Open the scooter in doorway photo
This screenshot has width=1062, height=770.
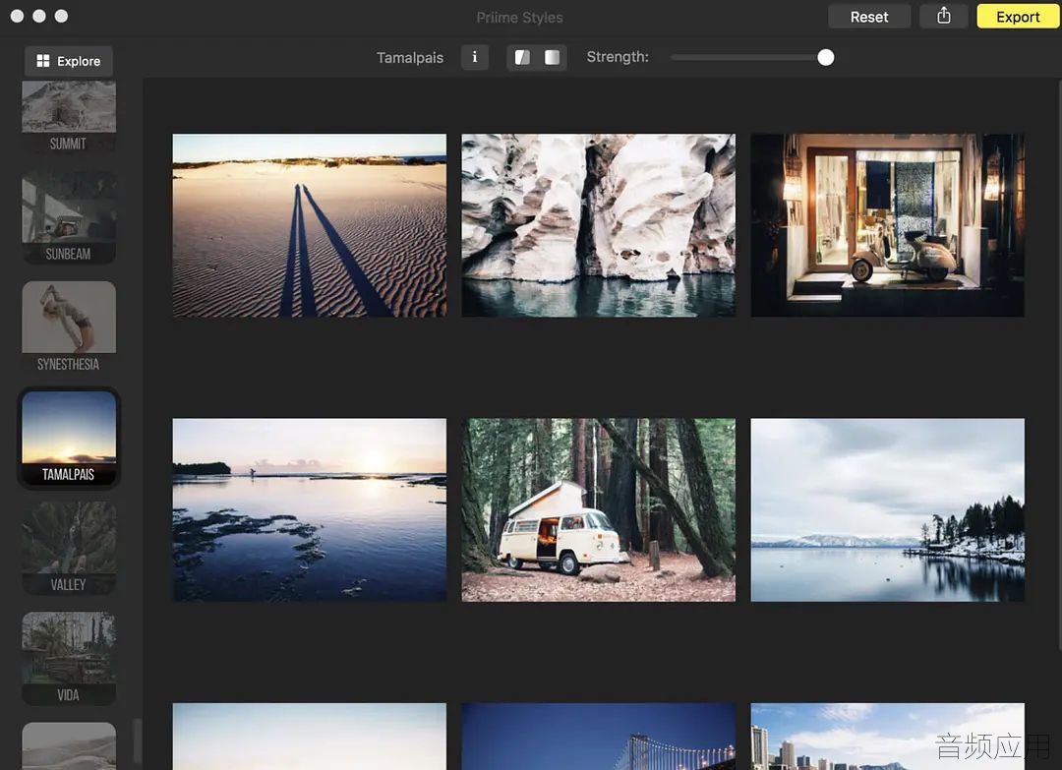pos(888,225)
